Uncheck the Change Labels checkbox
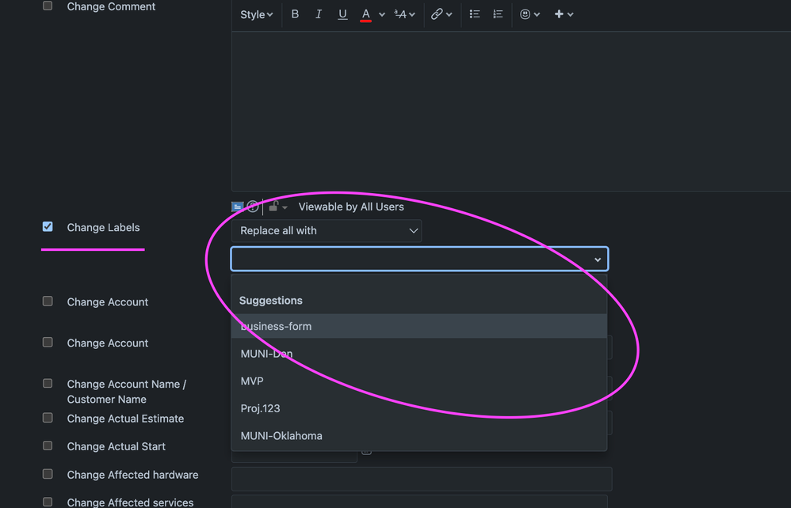 pos(48,227)
